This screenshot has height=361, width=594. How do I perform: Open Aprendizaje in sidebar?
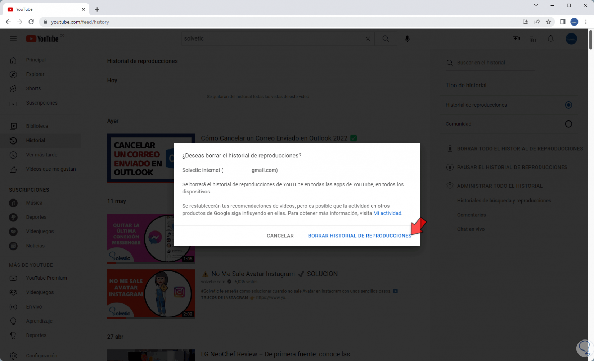pos(40,321)
